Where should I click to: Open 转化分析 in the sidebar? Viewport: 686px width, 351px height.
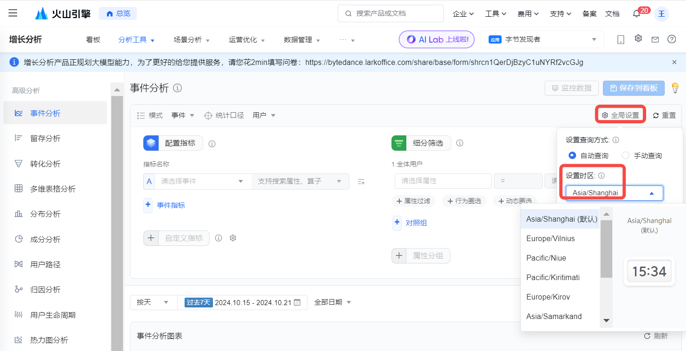[55, 164]
